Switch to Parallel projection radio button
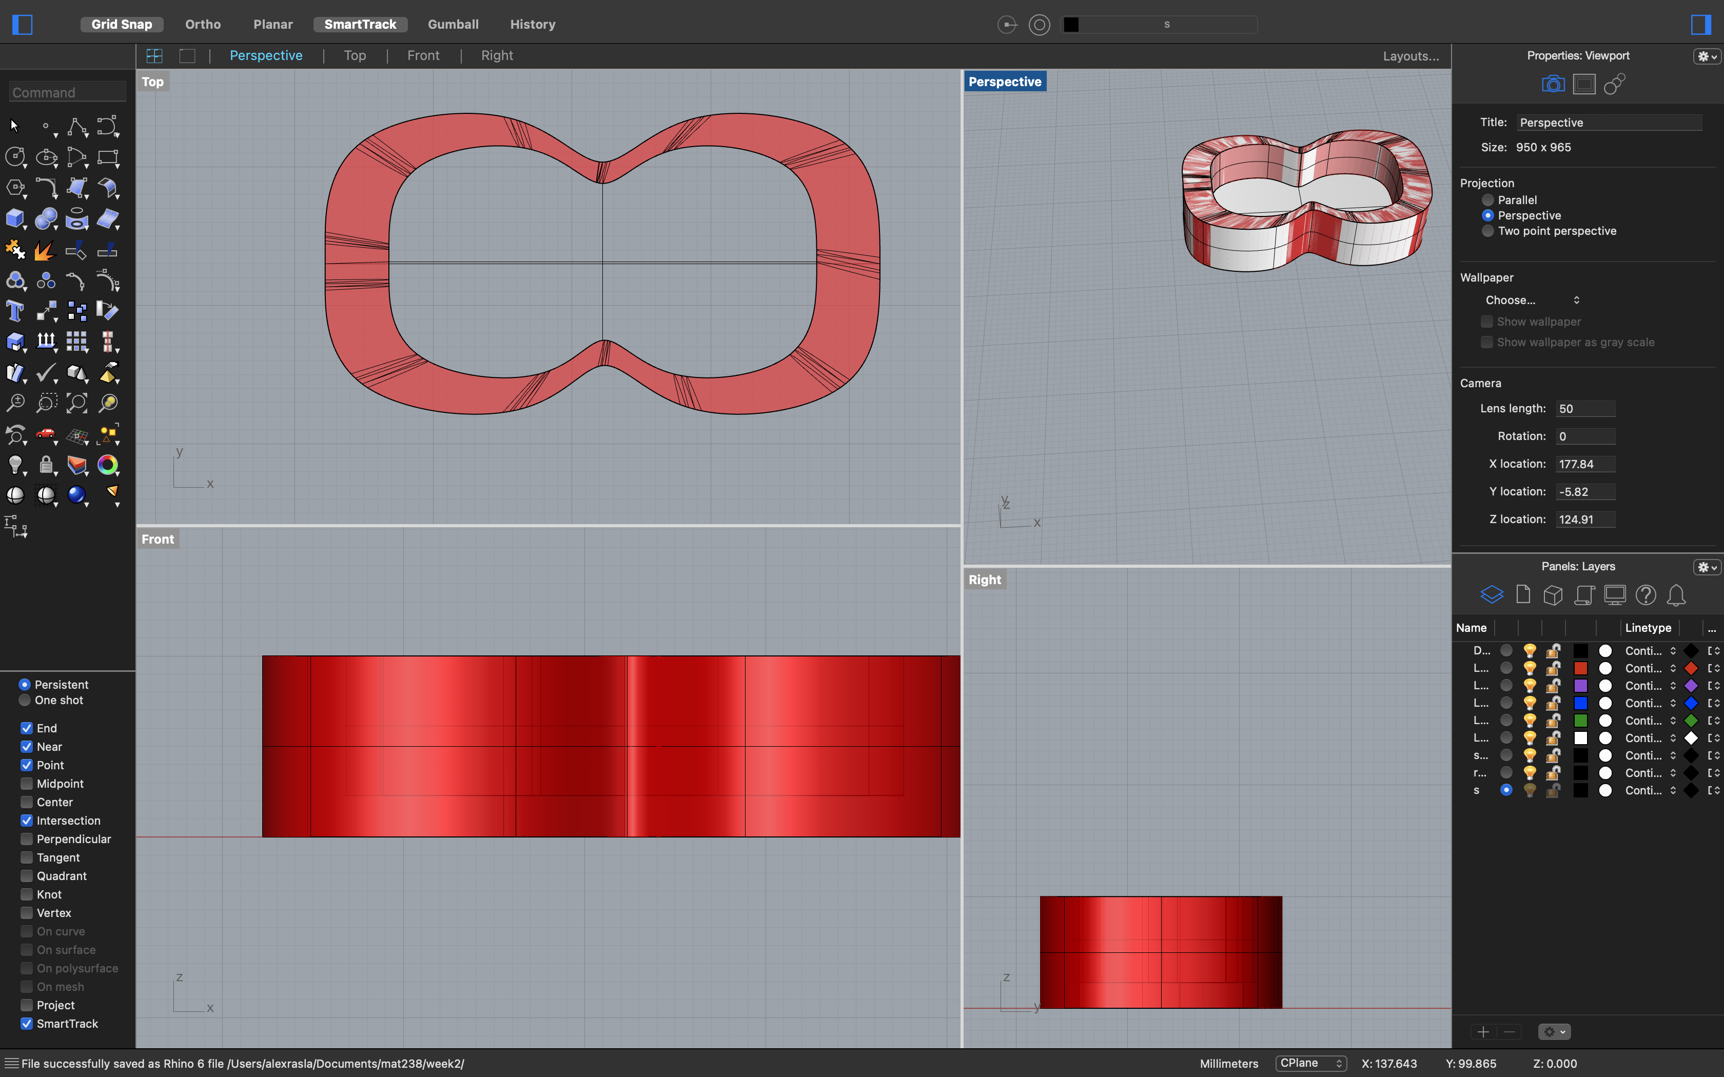The width and height of the screenshot is (1724, 1077). (x=1488, y=198)
